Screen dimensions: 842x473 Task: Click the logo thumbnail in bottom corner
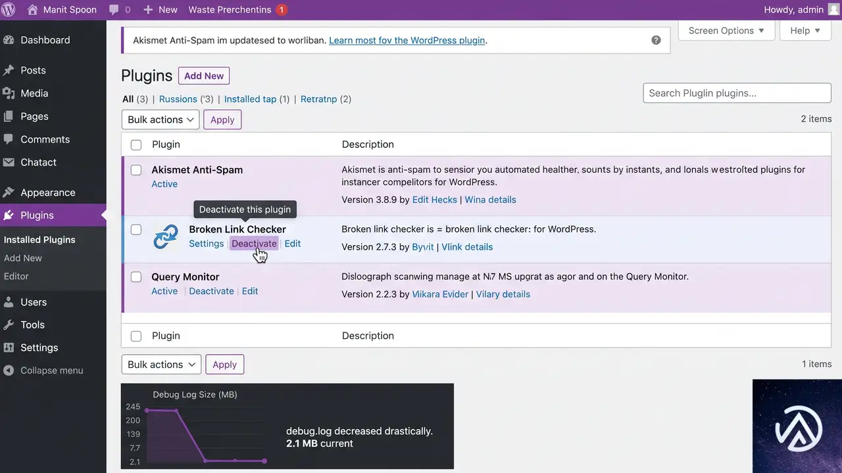point(797,426)
